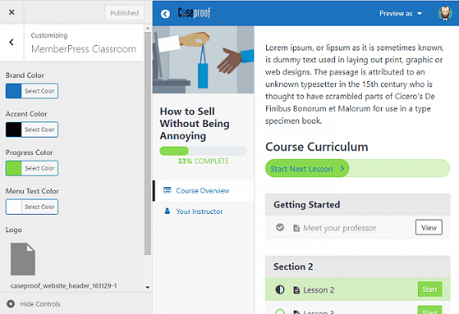Click the scrollbar down arrow in customizer
459x314 pixels.
click(x=148, y=287)
